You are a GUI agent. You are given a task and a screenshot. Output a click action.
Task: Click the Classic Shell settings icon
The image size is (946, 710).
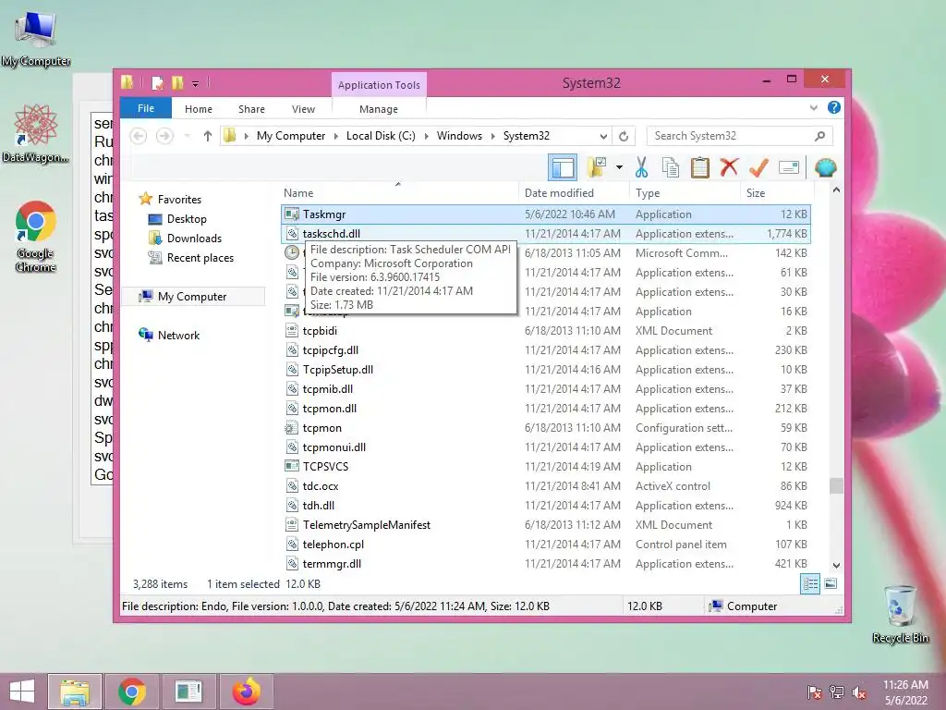click(x=825, y=167)
